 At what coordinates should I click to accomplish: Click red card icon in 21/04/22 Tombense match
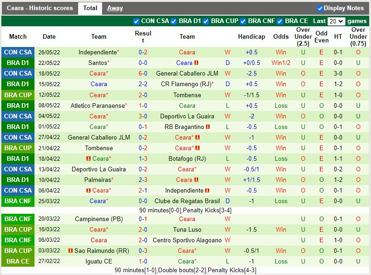[x=198, y=148]
